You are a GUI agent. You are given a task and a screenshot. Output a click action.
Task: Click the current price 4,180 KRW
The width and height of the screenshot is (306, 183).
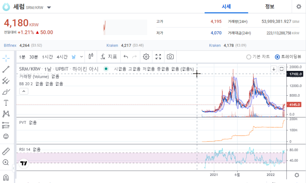(21, 23)
